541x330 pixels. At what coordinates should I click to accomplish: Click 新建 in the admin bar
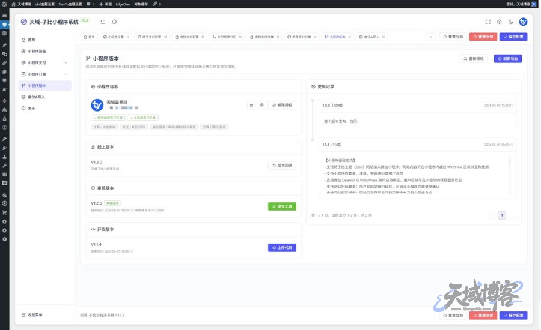click(106, 4)
